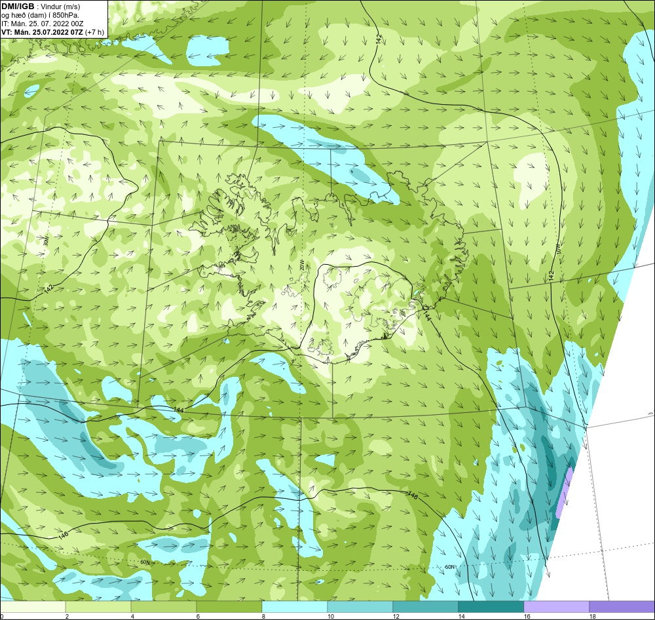
Task: Select the 6–8 m/s dark green legend swatch
Action: coord(229,606)
